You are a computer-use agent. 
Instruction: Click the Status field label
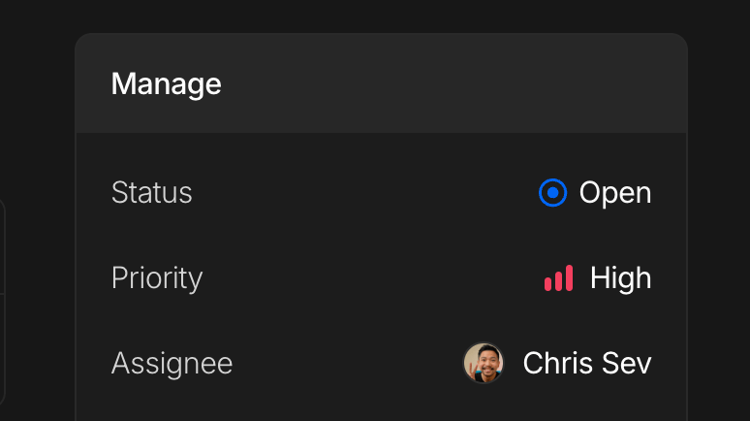coord(151,193)
